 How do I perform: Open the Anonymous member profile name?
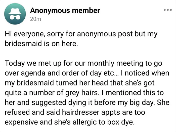pyautogui.click(x=65, y=10)
